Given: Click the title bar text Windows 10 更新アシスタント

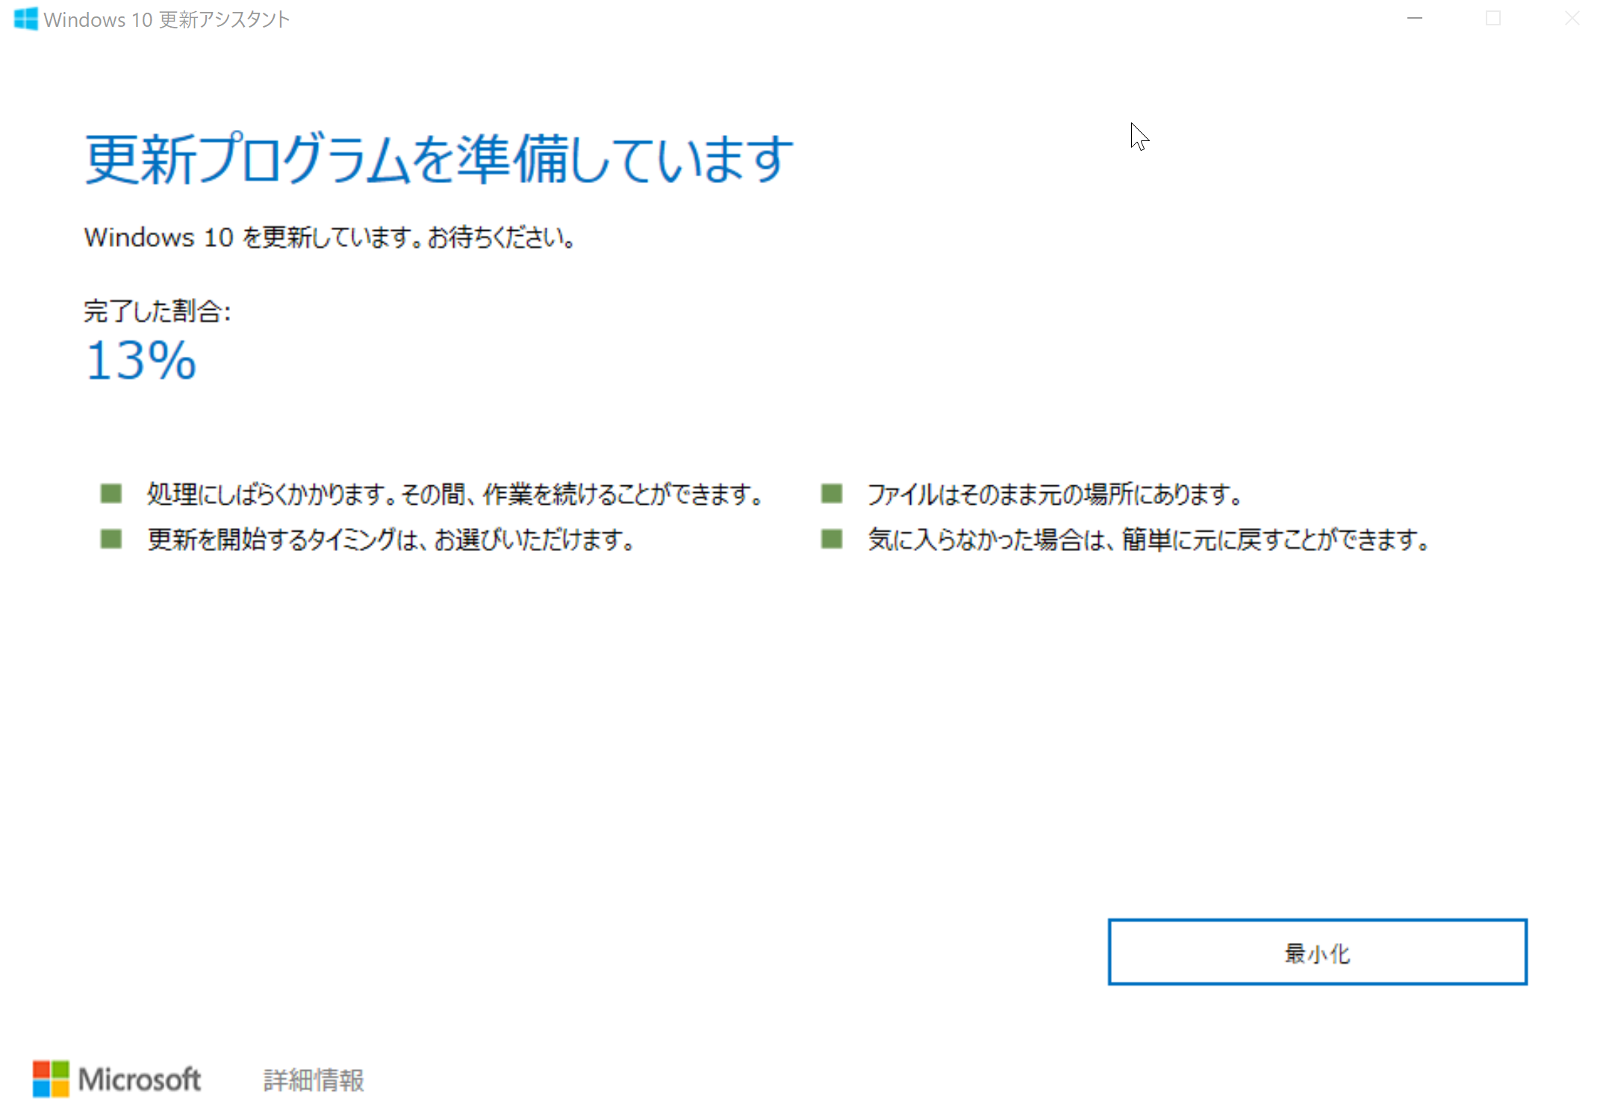Looking at the screenshot, I should point(166,19).
